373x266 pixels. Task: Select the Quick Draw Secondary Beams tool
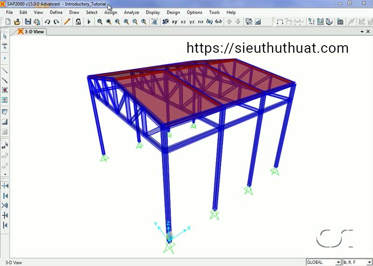(x=5, y=100)
